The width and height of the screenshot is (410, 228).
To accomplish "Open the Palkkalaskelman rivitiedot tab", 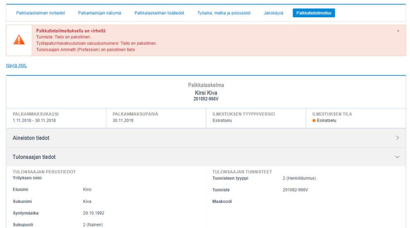I will point(41,13).
